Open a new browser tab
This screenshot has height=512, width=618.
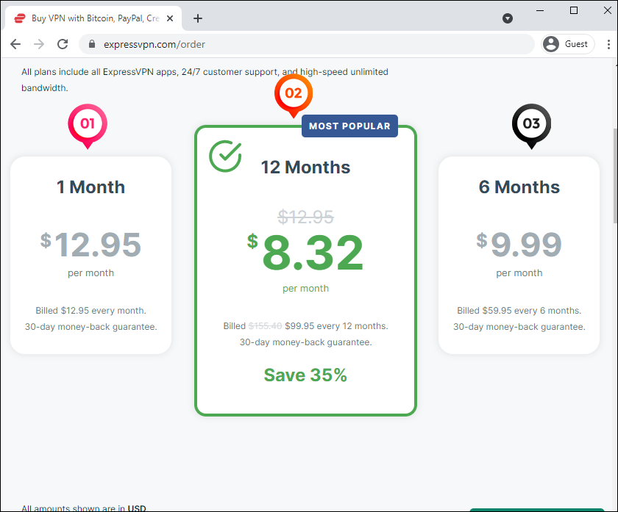coord(198,18)
